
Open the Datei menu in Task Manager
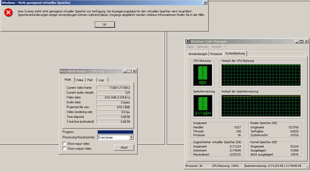pyautogui.click(x=190, y=47)
